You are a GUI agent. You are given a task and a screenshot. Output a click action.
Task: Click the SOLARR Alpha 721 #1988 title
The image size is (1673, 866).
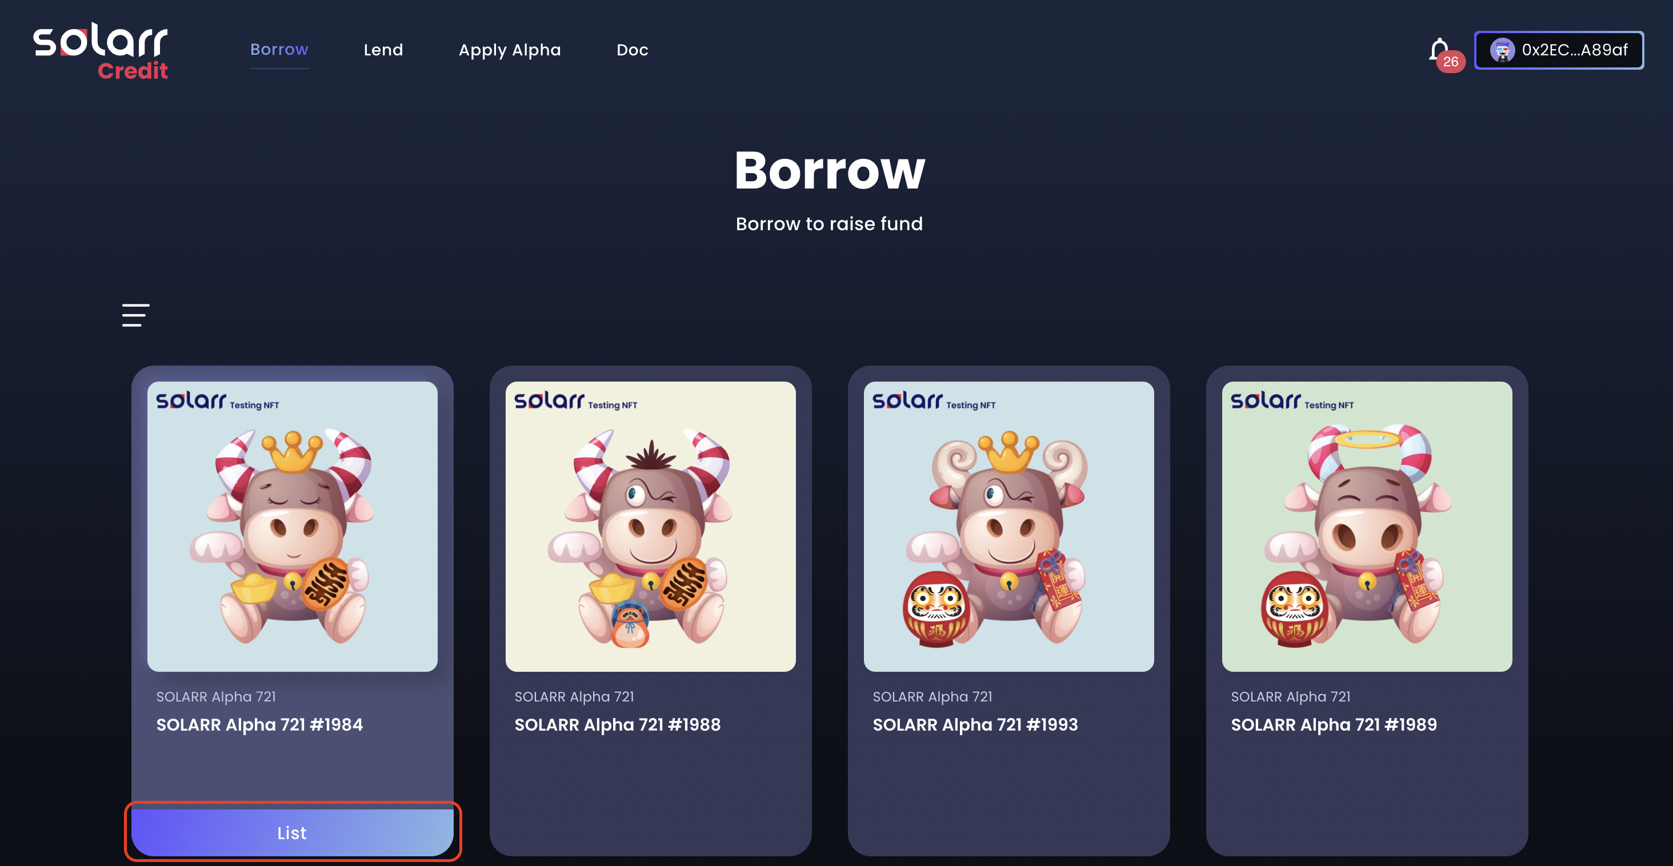pyautogui.click(x=618, y=724)
